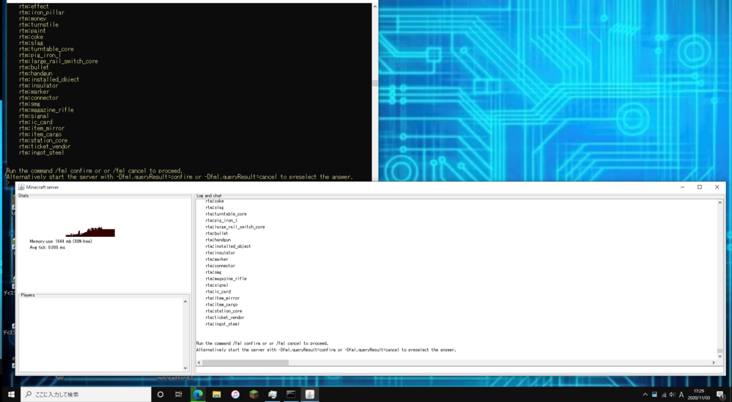
Task: Click the '-Dfml.queryResult' line in console window
Action: [x=180, y=177]
